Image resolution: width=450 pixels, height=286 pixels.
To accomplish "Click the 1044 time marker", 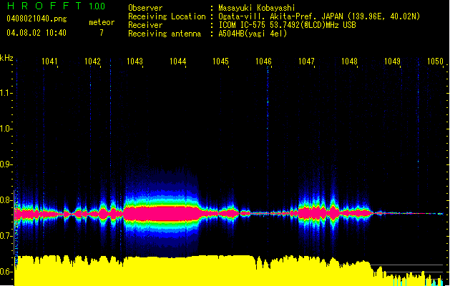I will [x=178, y=61].
